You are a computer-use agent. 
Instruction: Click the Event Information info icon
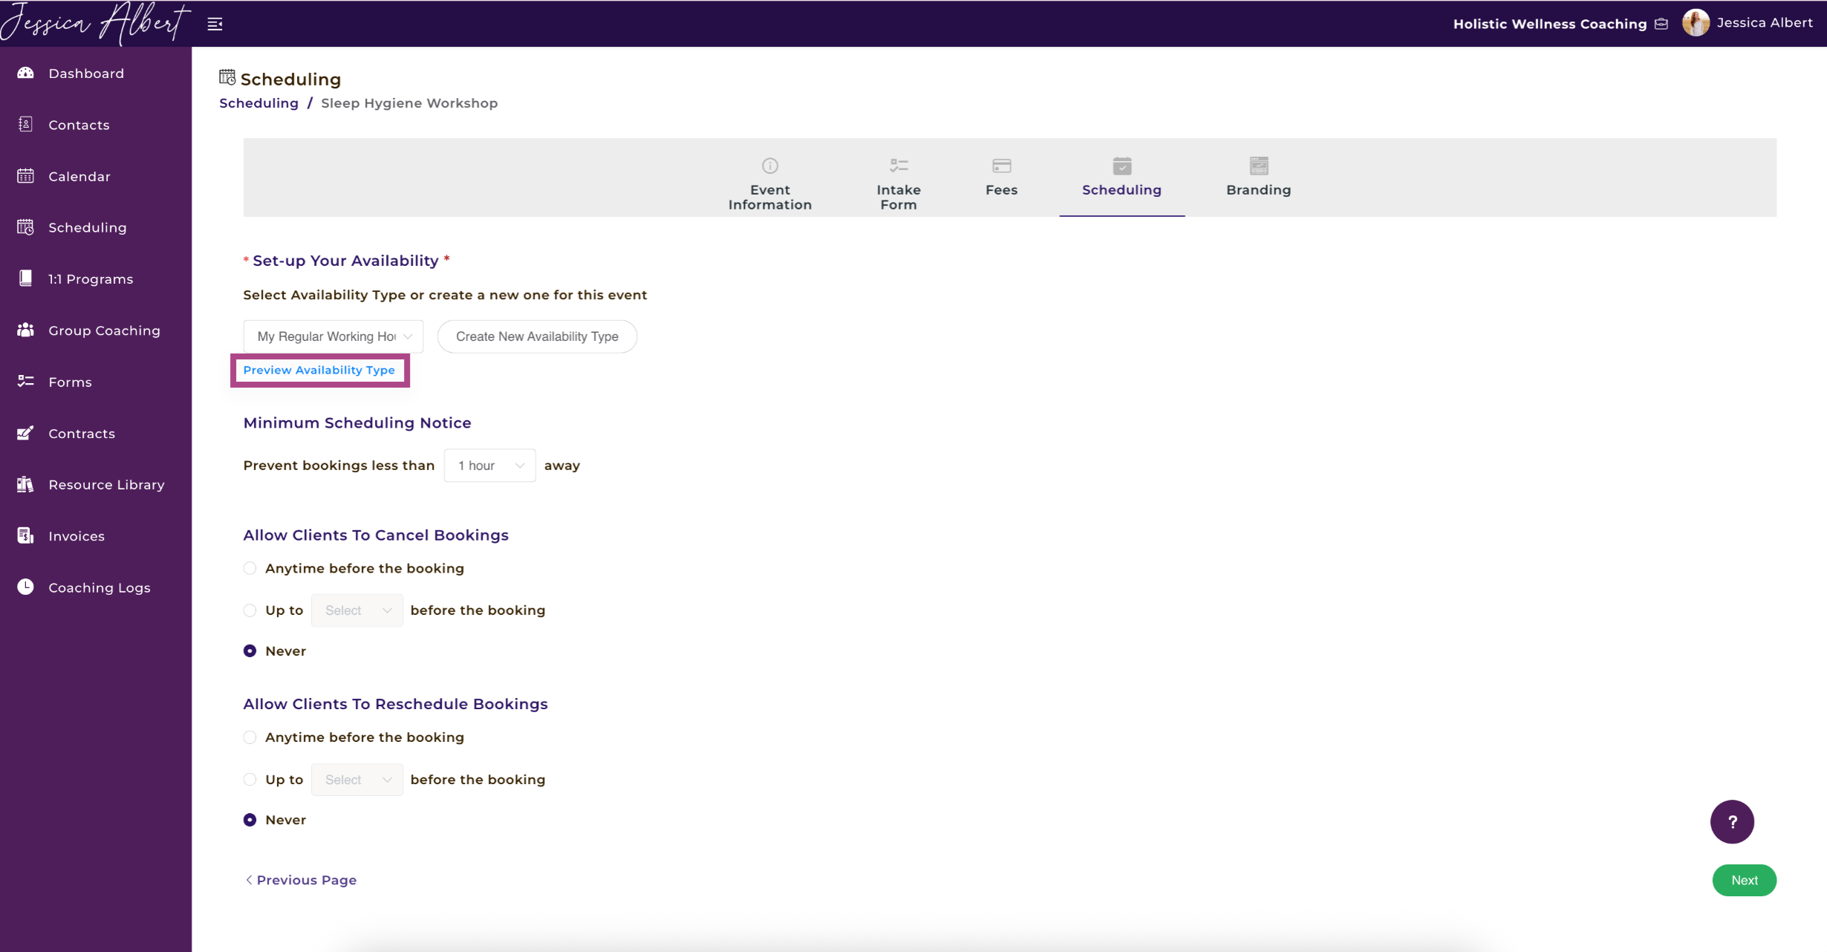click(770, 165)
